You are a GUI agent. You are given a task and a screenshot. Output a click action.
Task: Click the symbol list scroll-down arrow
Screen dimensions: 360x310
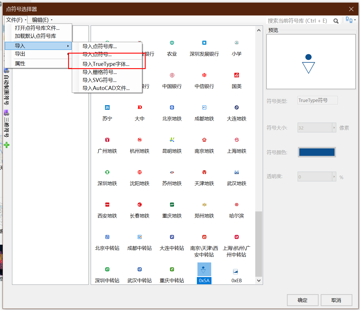click(259, 280)
